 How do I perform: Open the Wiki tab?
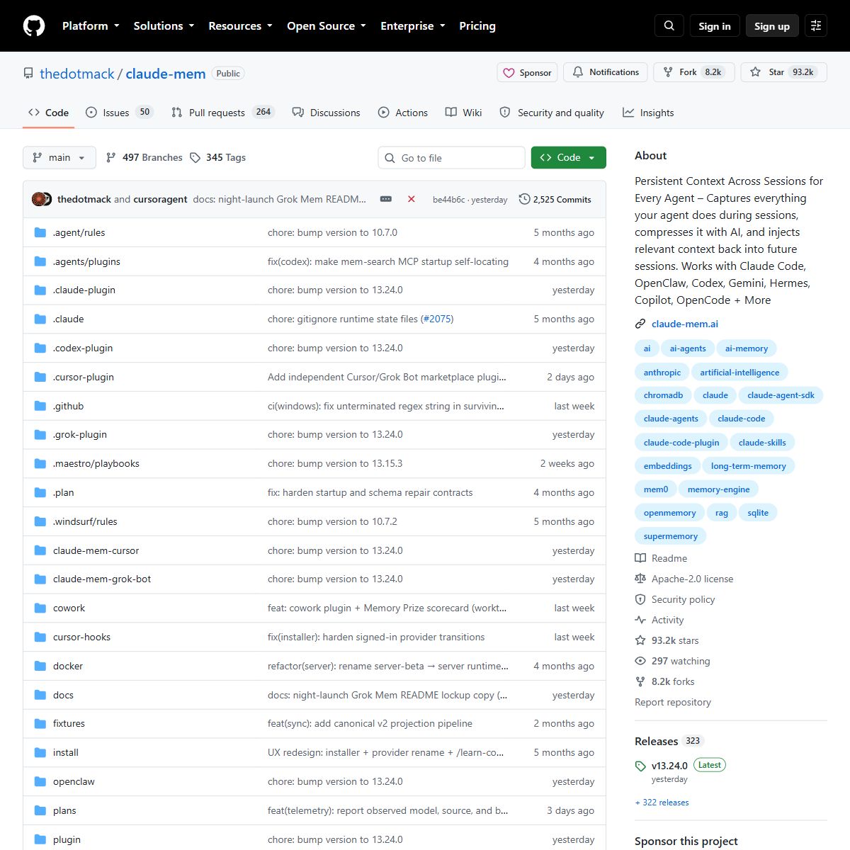point(464,112)
